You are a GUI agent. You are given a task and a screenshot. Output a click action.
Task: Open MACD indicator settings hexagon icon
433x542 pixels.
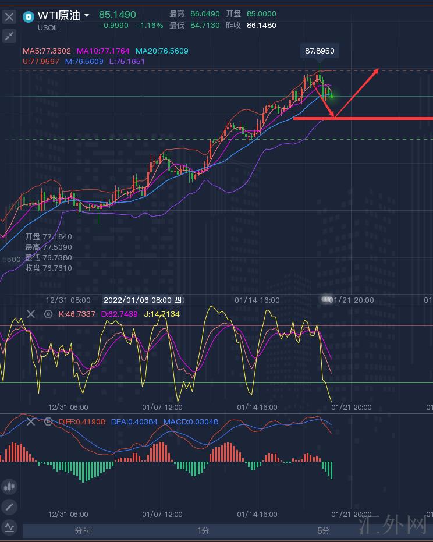coord(48,421)
